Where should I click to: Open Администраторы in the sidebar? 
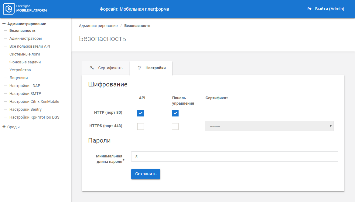click(x=26, y=39)
